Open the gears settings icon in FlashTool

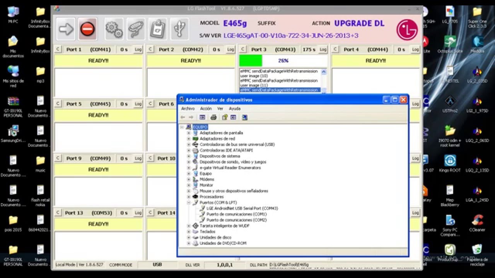tap(114, 29)
